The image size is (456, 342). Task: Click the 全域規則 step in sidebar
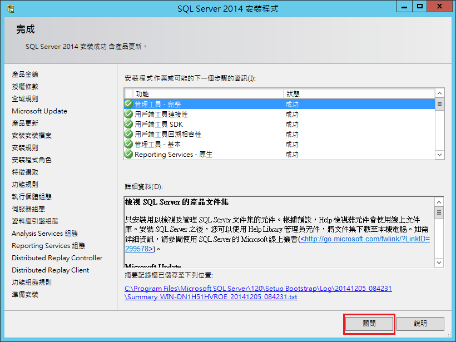coord(25,99)
